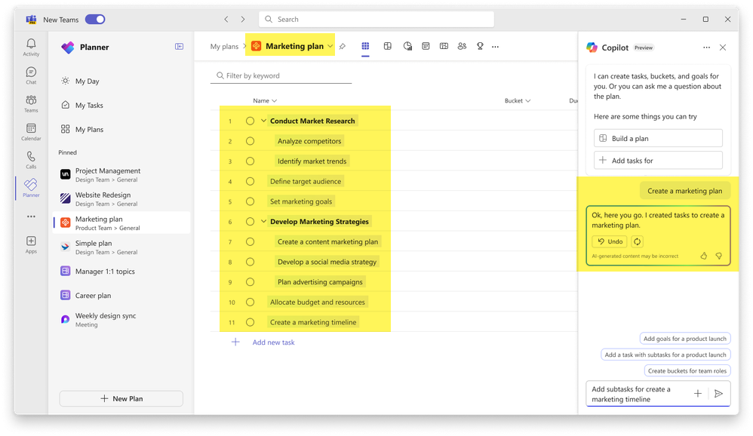Open the Activity feed icon
The width and height of the screenshot is (753, 436).
click(x=31, y=48)
